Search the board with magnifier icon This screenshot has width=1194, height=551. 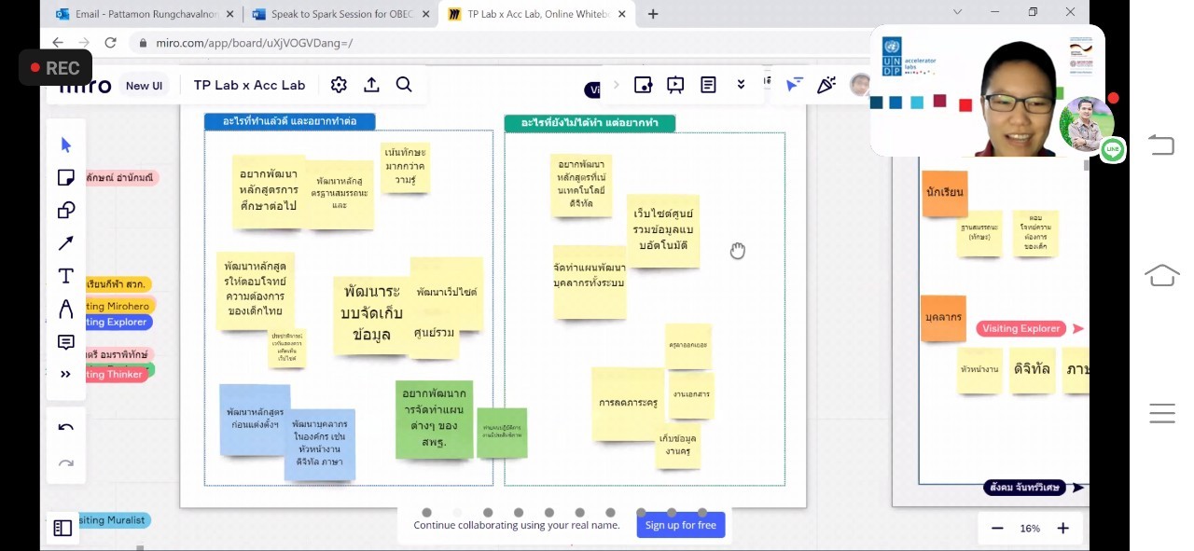tap(404, 85)
